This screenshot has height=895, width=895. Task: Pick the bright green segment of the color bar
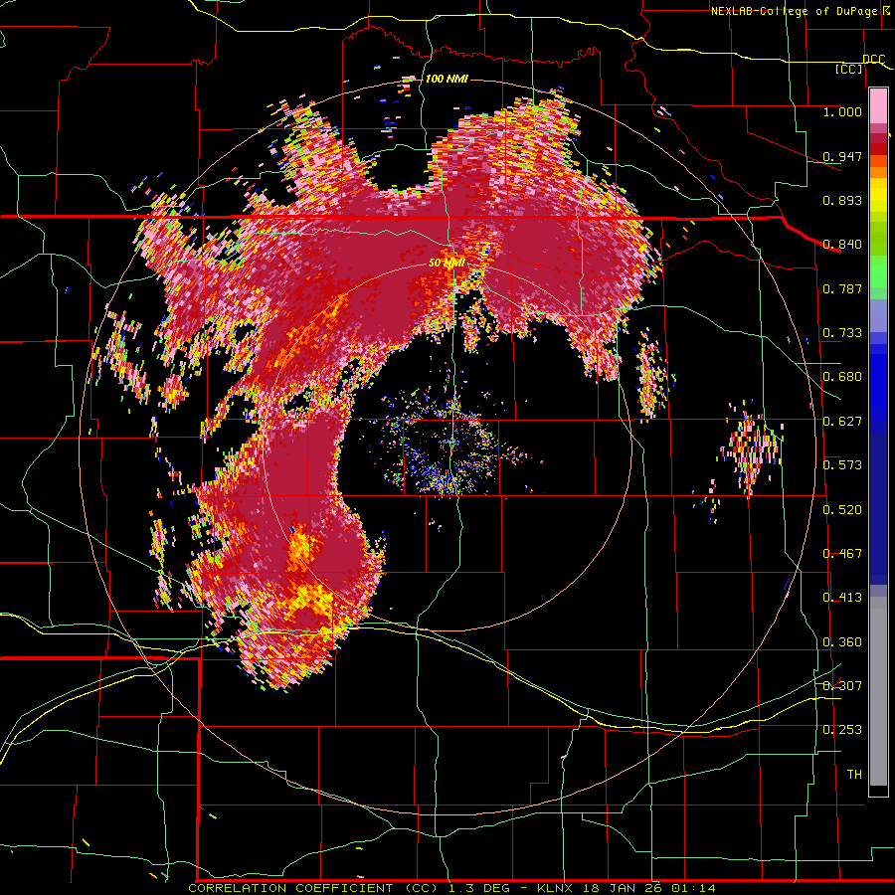click(x=878, y=271)
